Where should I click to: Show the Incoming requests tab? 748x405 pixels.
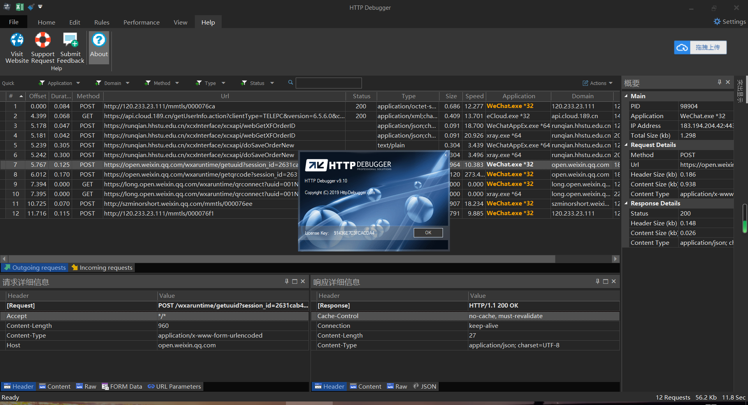click(x=102, y=267)
